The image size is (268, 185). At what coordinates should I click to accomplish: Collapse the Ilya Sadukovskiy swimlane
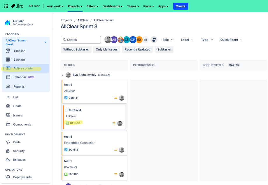[x=62, y=75]
